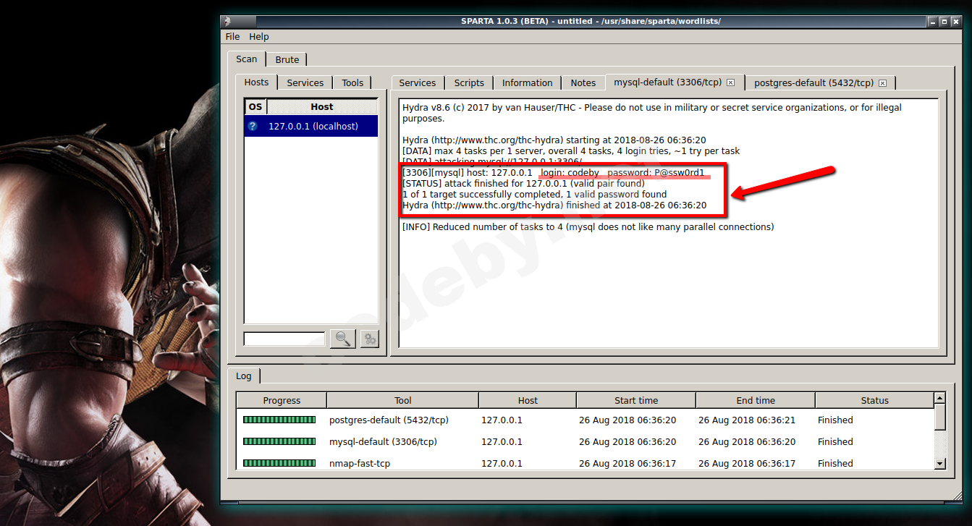Switch to the Tools tab in the left panel

352,82
